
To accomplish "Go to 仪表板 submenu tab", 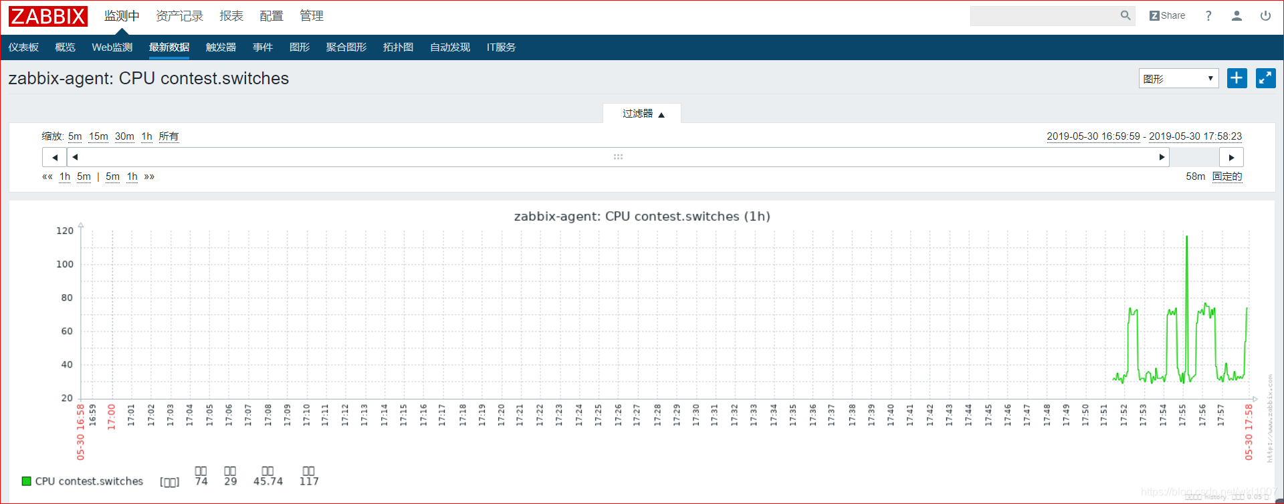I will (23, 47).
